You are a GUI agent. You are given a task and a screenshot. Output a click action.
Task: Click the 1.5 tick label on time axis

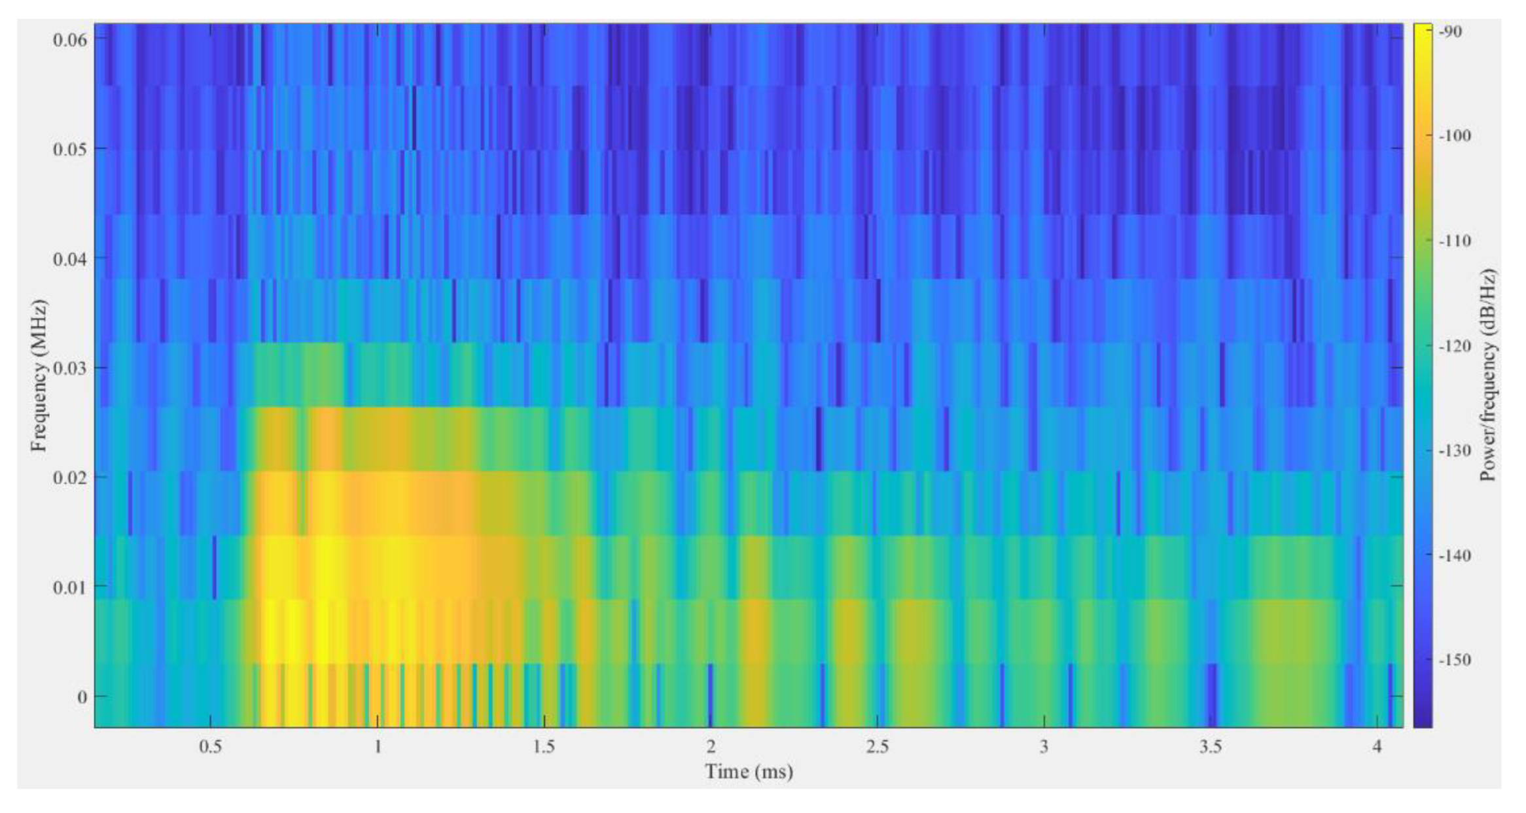[544, 747]
